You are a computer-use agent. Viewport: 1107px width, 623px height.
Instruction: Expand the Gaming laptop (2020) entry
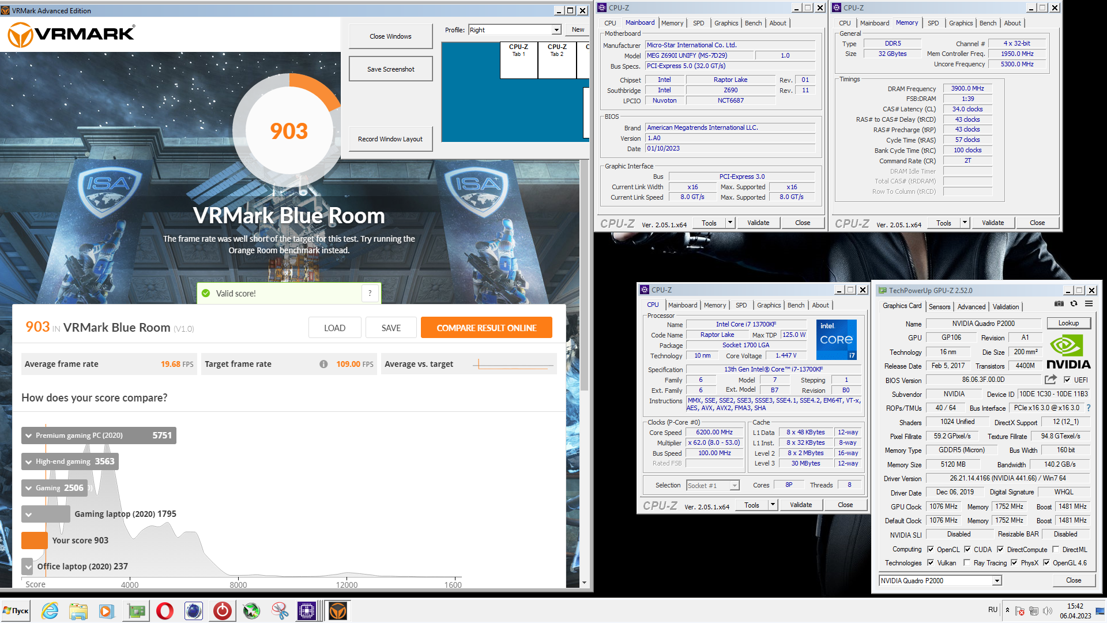click(x=28, y=514)
